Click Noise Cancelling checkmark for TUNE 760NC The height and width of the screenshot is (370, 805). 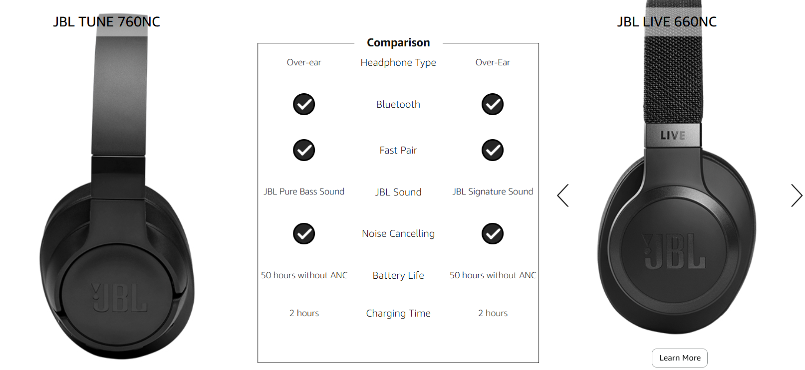tap(304, 233)
